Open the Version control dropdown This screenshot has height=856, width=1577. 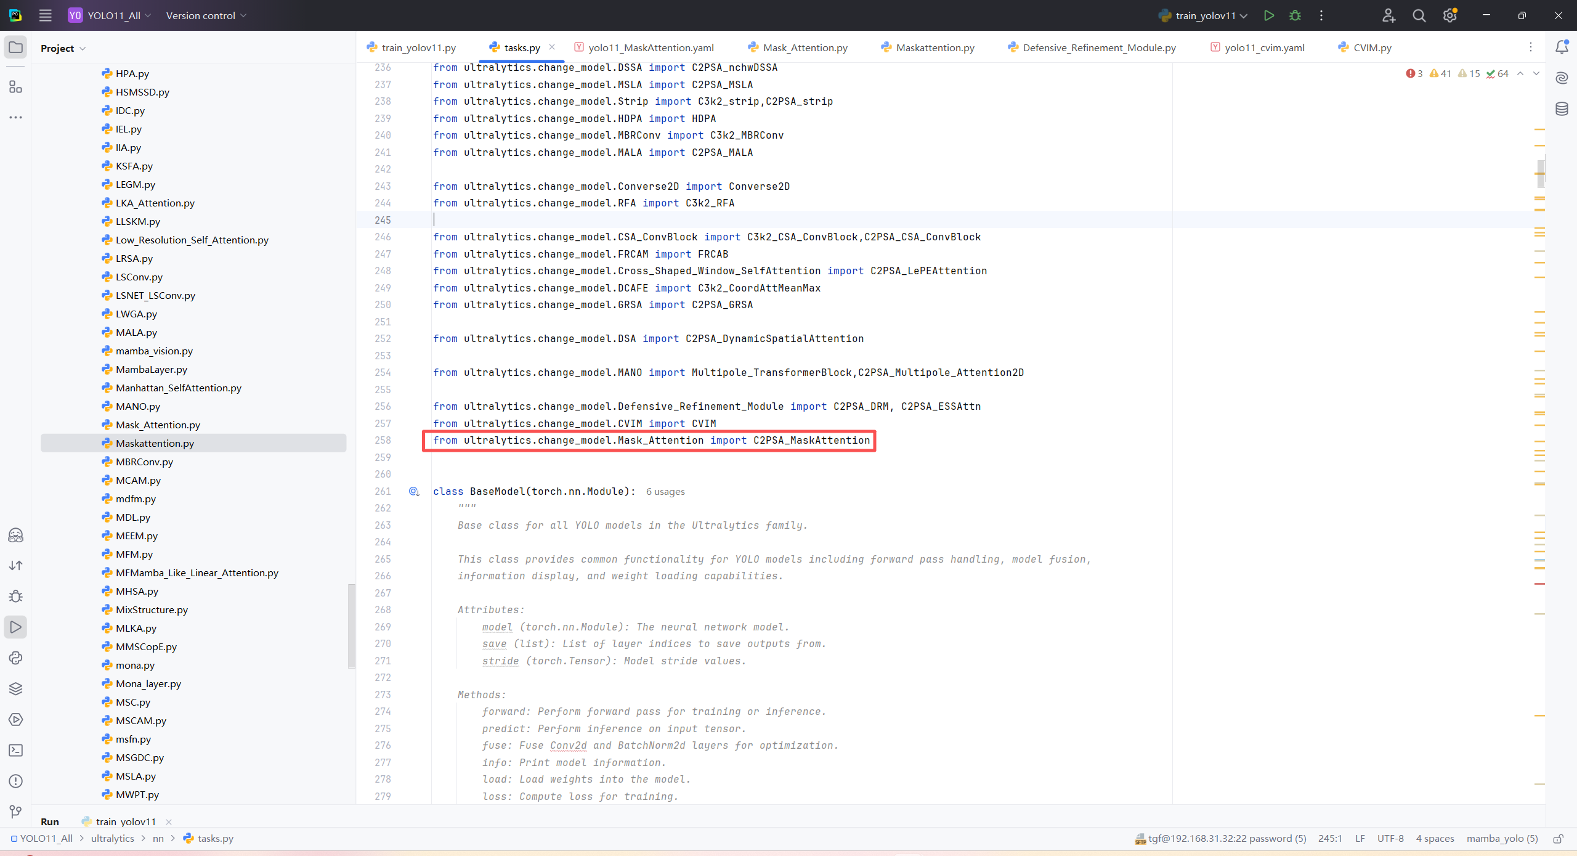[x=206, y=15]
